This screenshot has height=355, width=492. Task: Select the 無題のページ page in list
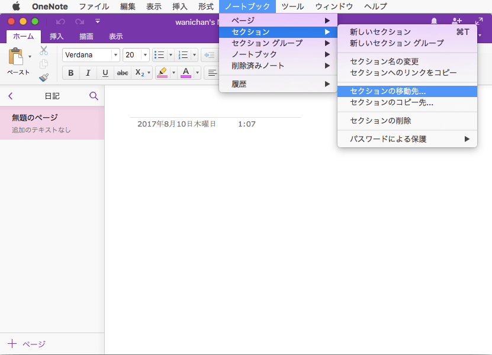tap(52, 123)
